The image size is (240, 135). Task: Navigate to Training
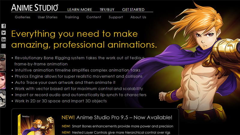(72, 17)
